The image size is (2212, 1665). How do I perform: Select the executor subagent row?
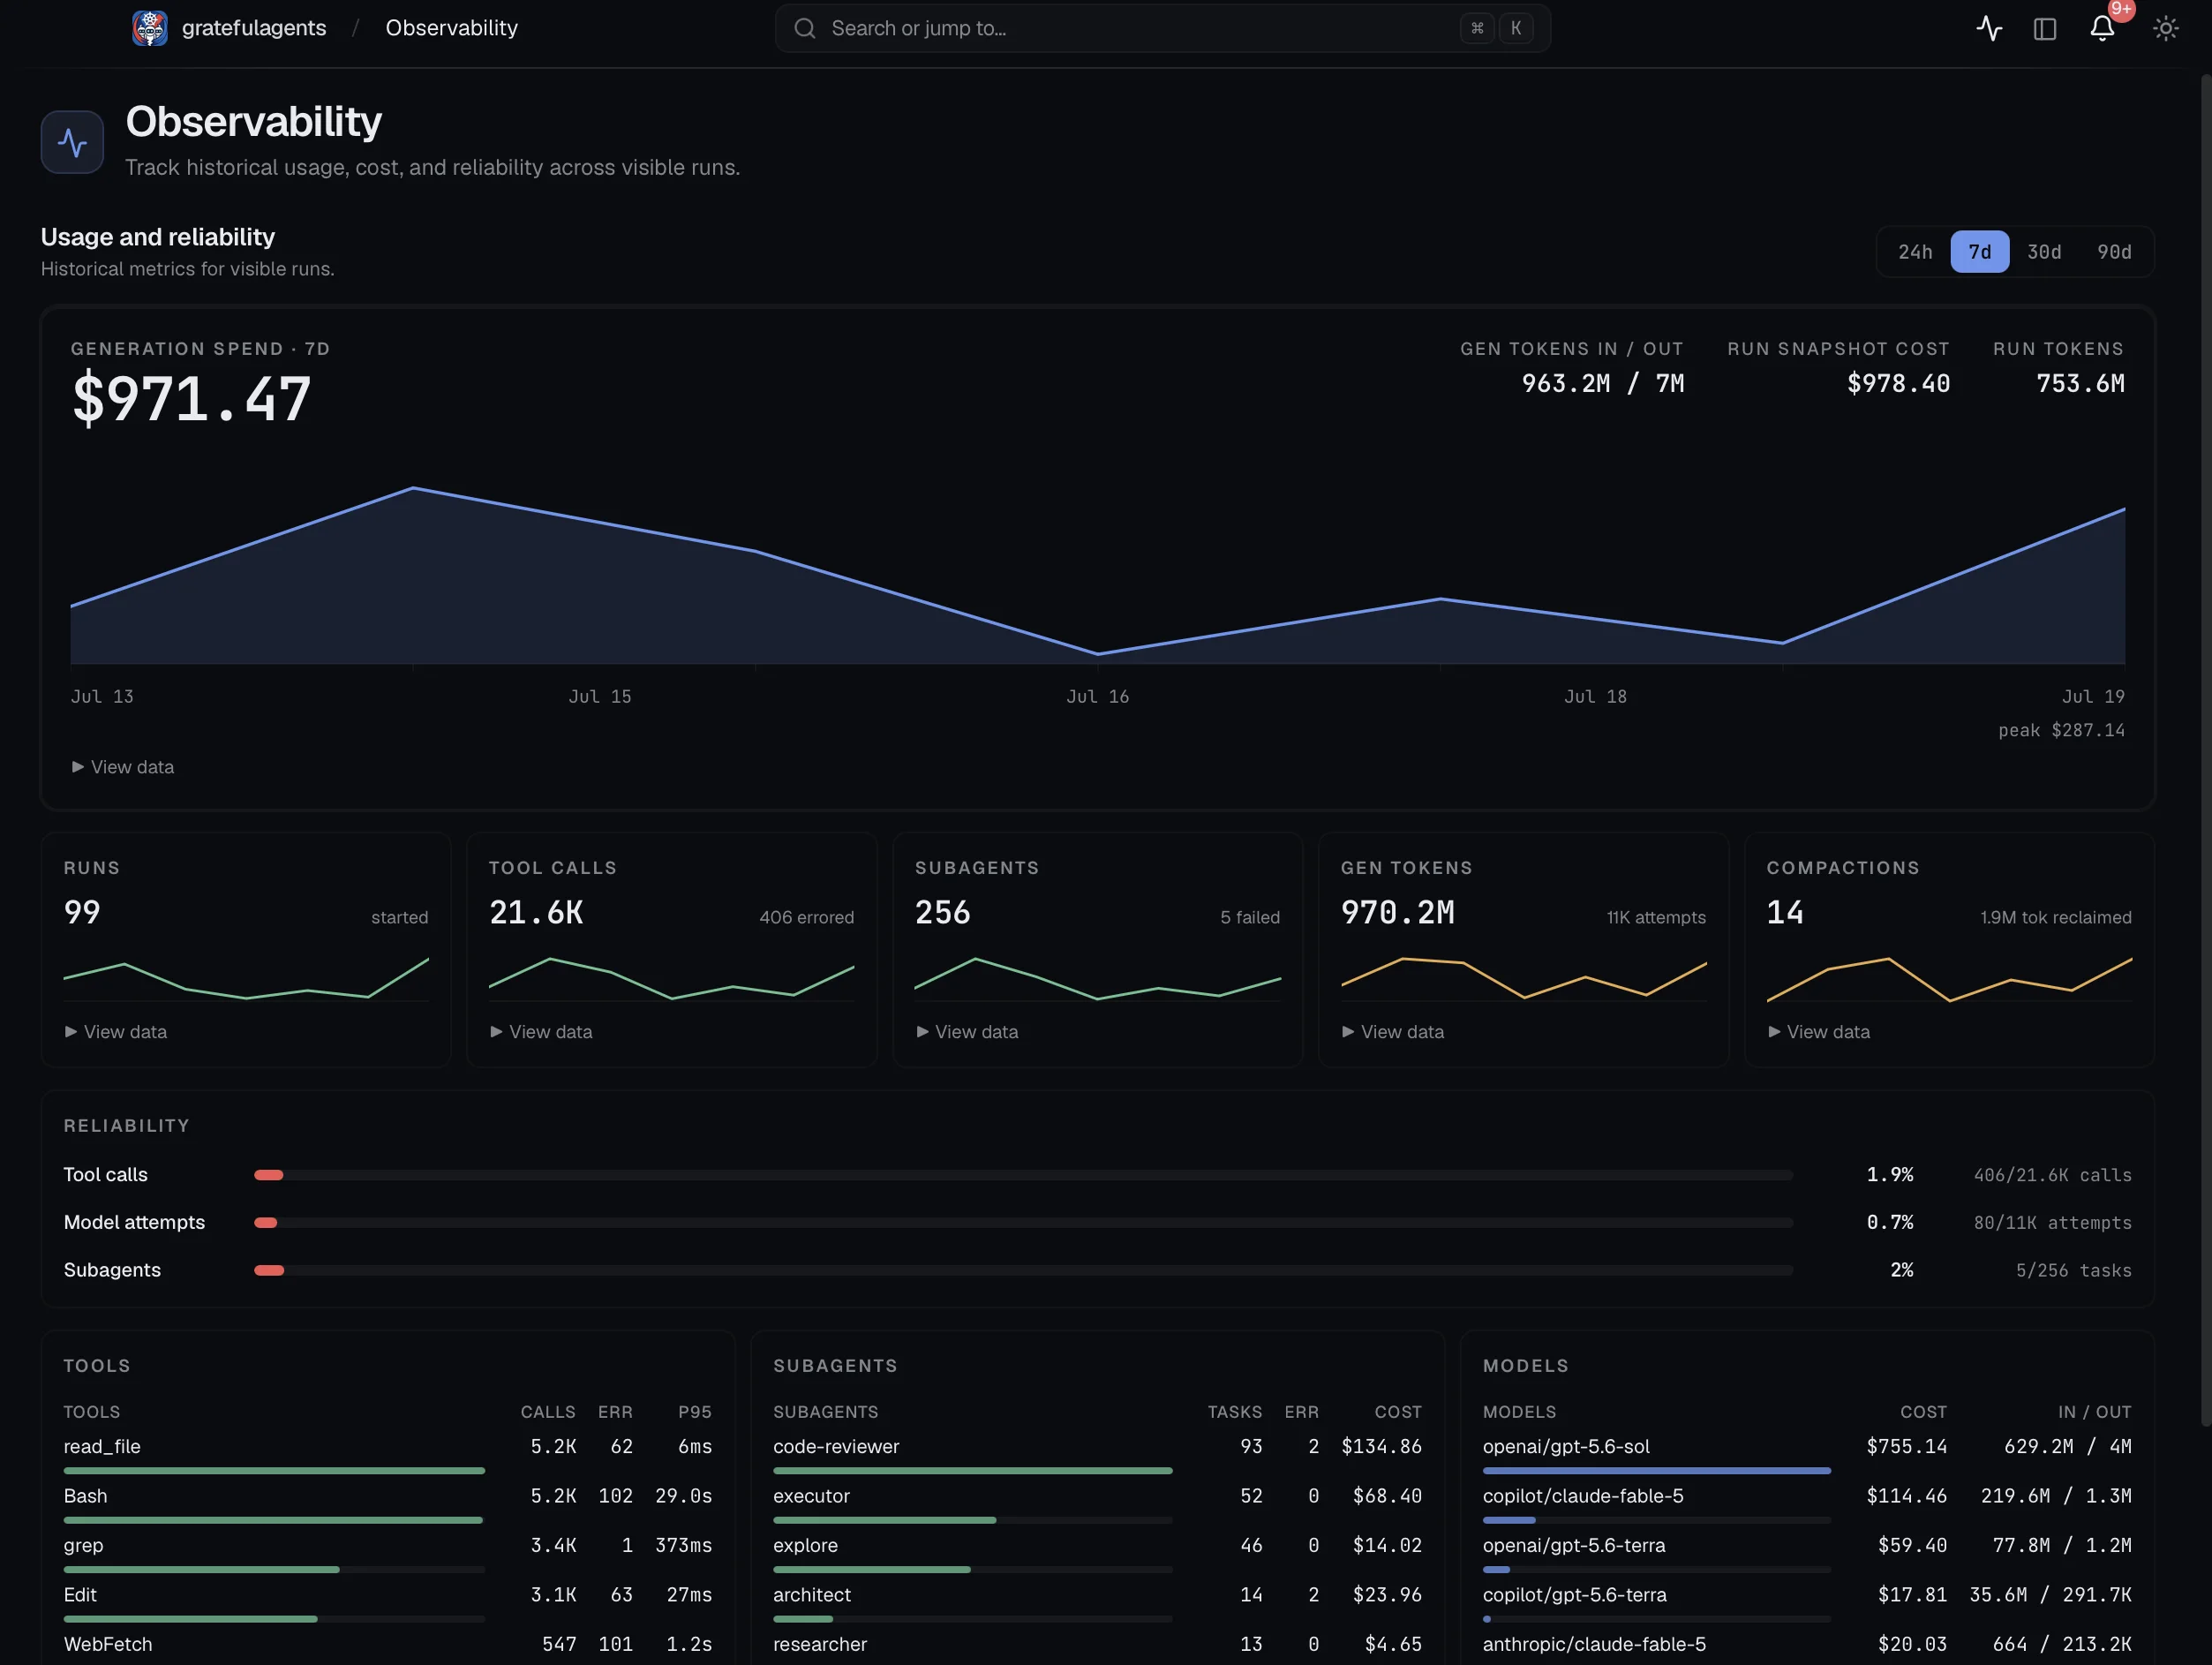coord(1097,1504)
